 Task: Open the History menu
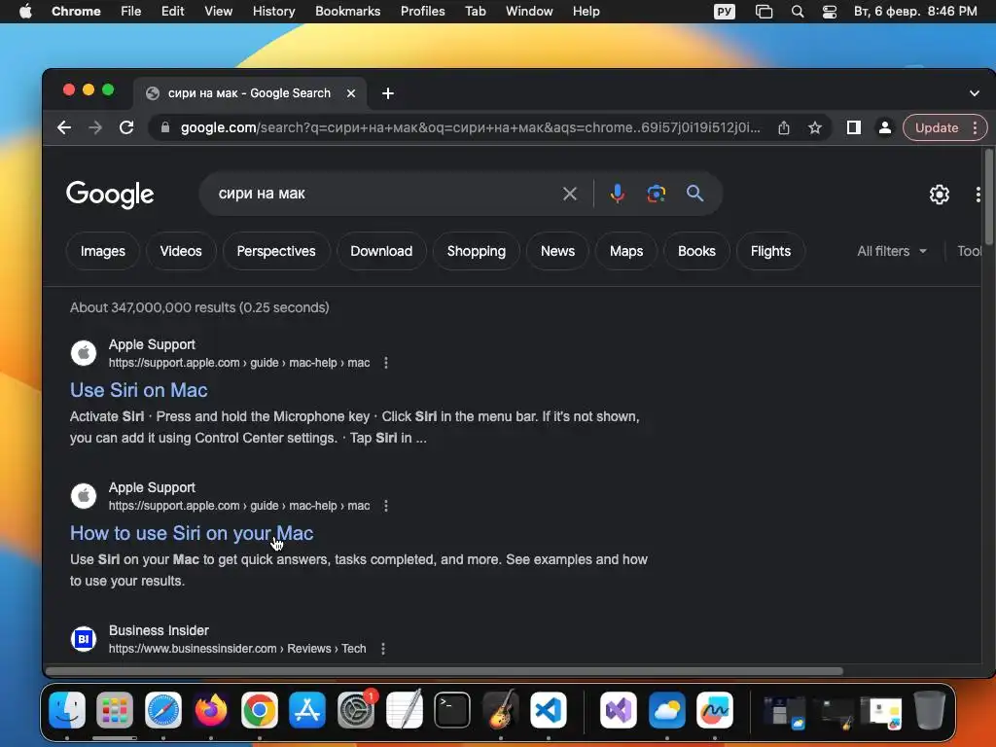tap(273, 12)
